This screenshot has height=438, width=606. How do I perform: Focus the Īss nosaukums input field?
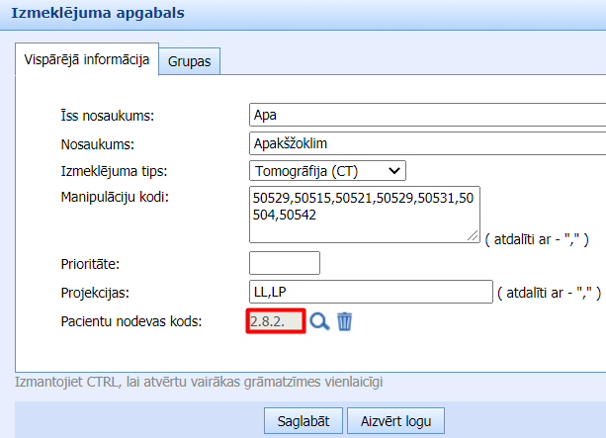427,115
